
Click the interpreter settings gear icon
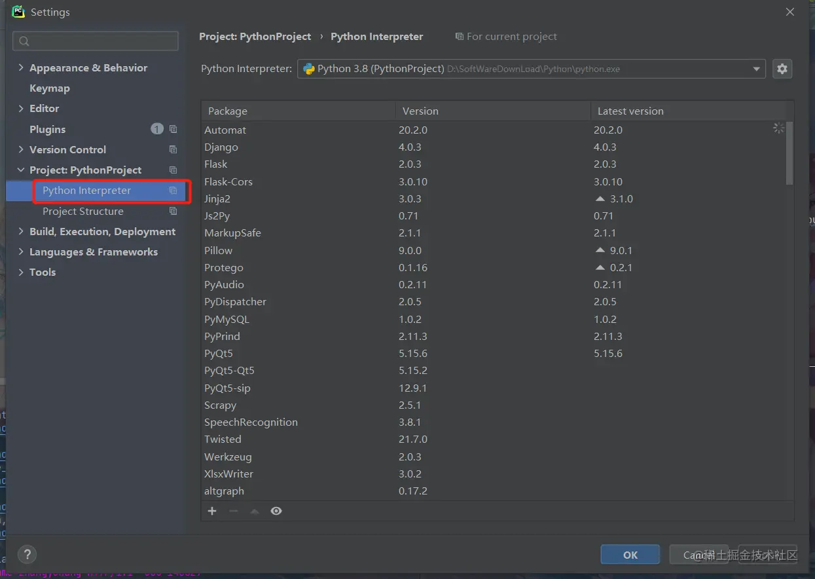(782, 69)
